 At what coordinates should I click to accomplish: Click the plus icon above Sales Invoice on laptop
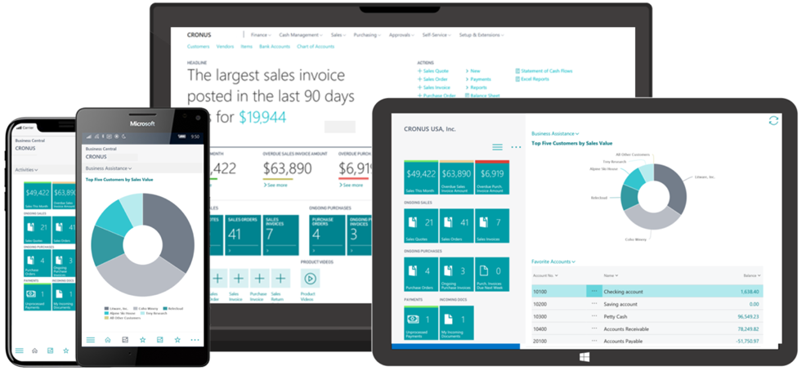coord(238,279)
